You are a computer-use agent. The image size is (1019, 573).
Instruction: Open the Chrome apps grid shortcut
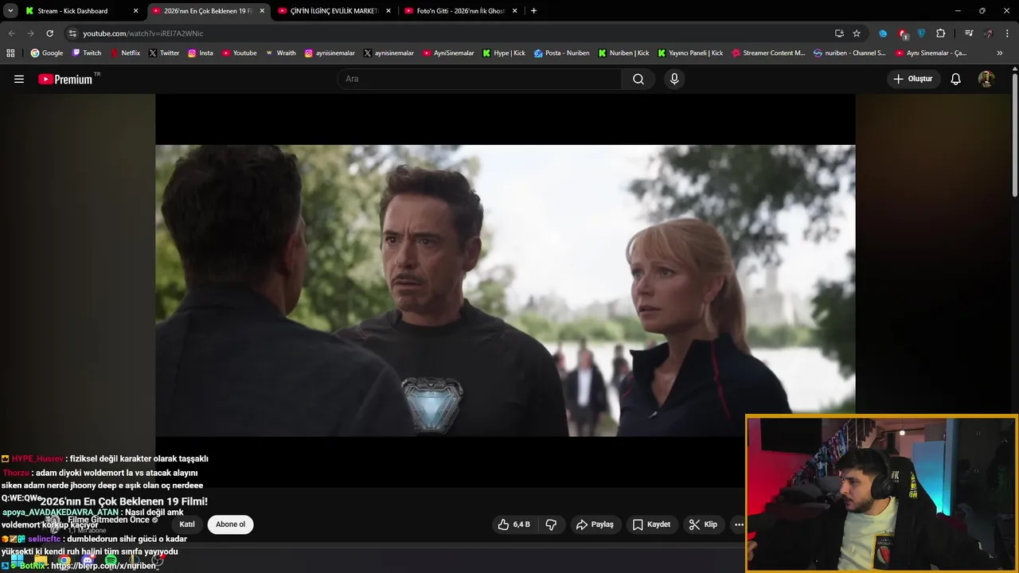point(10,53)
